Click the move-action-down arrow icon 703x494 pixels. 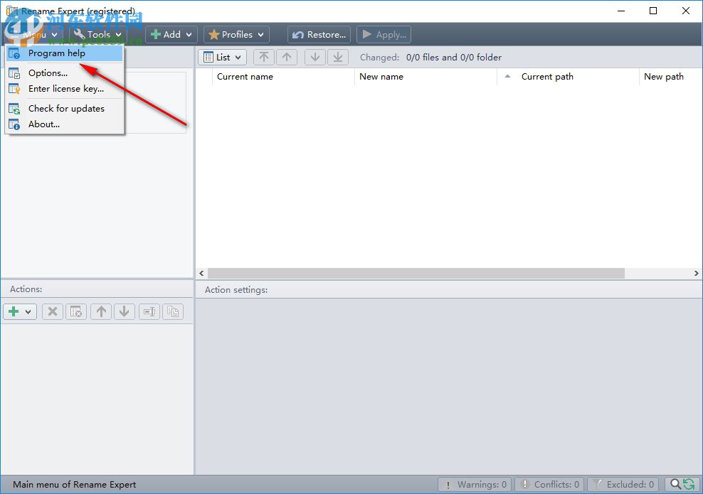coord(125,311)
